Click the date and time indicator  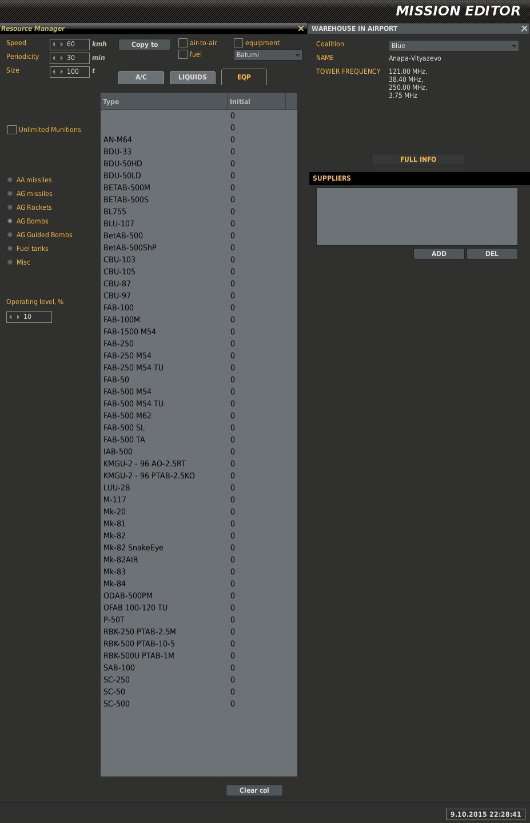485,814
